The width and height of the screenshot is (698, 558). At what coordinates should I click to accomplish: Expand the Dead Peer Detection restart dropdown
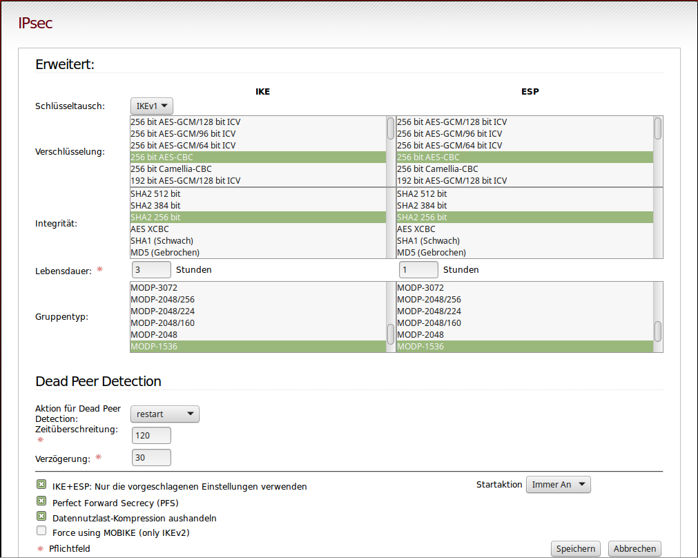[x=164, y=414]
